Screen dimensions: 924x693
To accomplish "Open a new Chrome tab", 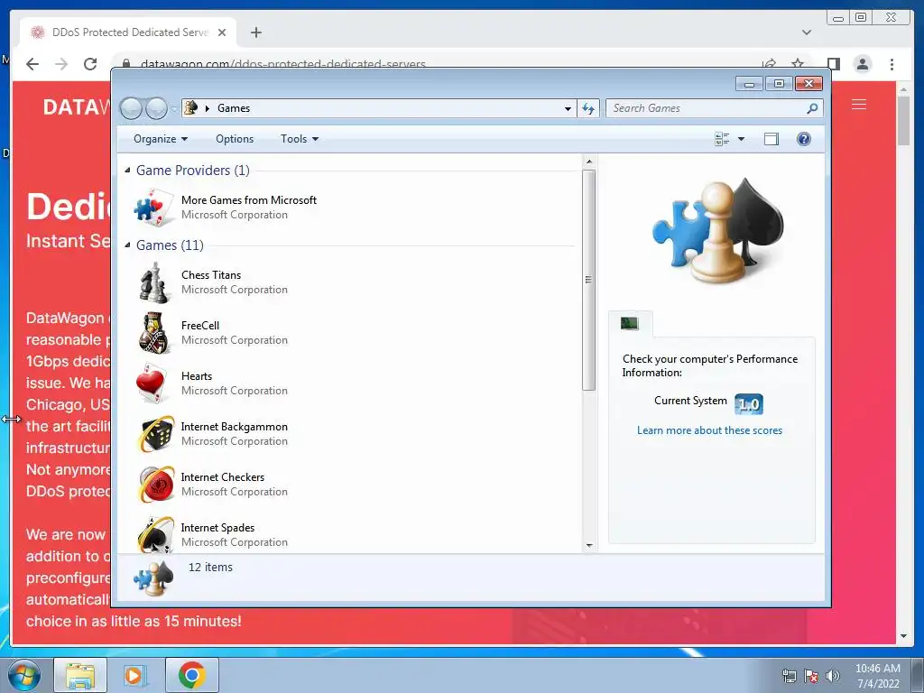I will 255,32.
